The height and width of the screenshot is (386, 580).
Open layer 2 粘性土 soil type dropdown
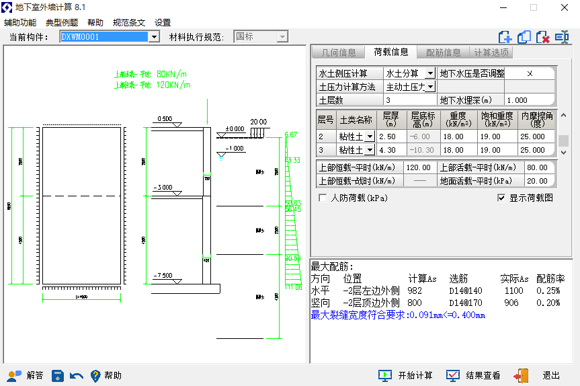pos(370,137)
